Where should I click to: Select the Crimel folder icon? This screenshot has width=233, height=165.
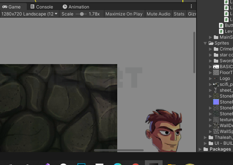click(x=216, y=49)
